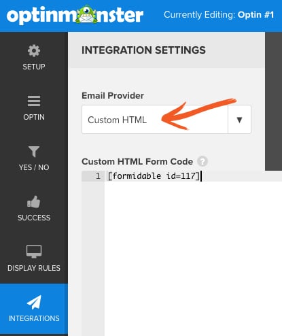Open the Custom HTML provider select box

click(x=166, y=120)
